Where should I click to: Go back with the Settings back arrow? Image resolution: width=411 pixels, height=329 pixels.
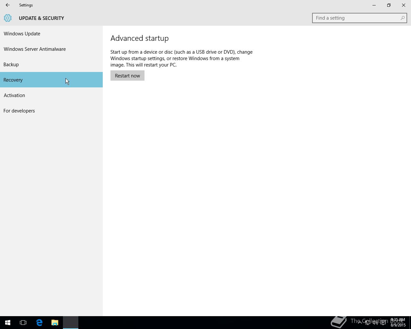tap(7, 5)
